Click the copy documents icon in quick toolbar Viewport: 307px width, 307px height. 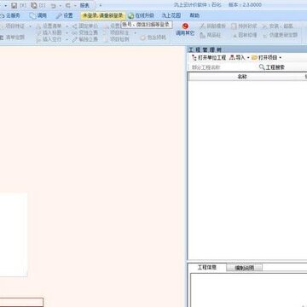(34, 5)
